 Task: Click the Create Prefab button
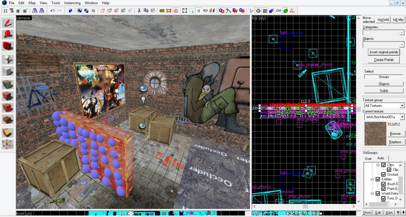tap(384, 60)
